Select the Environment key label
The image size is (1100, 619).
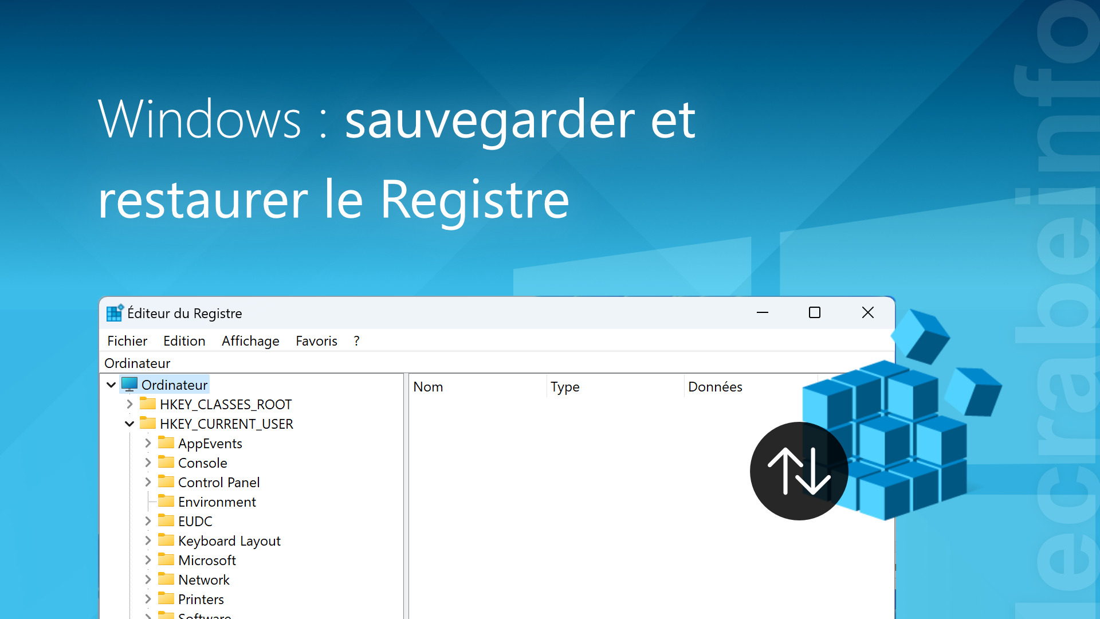pyautogui.click(x=217, y=502)
